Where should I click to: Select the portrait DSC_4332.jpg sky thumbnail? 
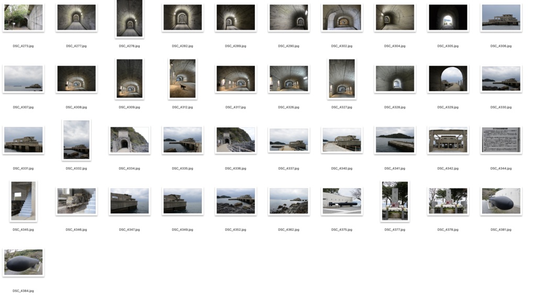pos(76,140)
